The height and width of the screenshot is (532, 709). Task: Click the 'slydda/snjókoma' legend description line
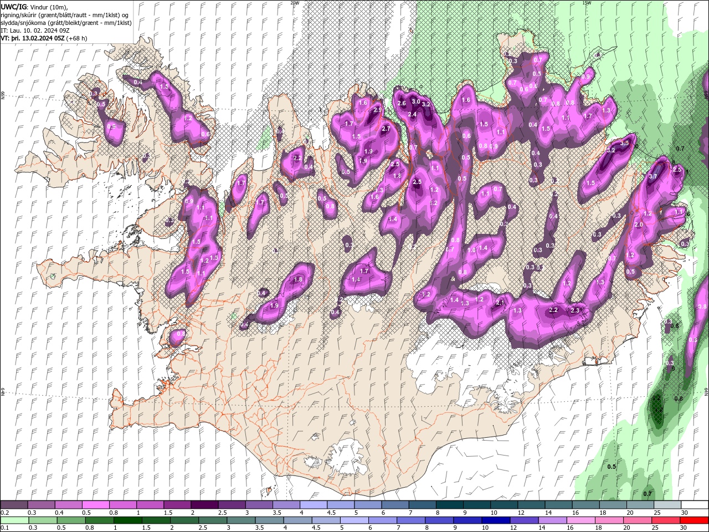point(66,23)
